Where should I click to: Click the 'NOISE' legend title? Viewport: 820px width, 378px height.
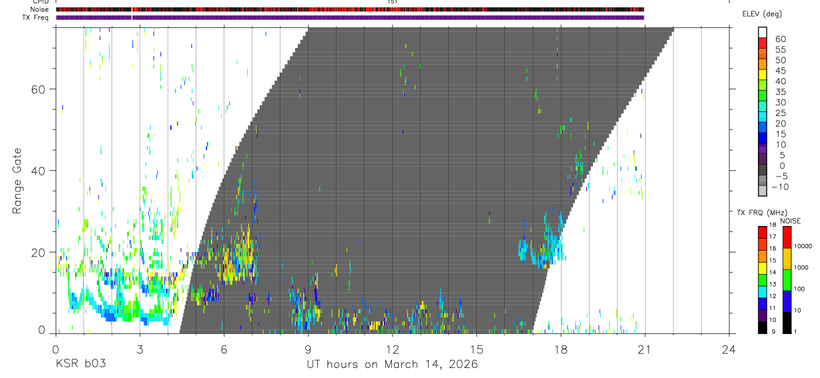791,221
